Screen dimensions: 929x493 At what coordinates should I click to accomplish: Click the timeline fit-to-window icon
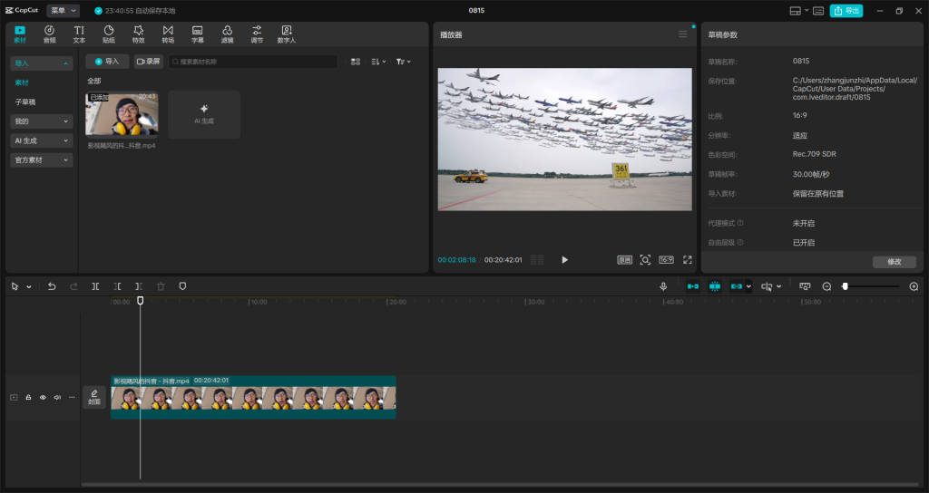[x=805, y=286]
